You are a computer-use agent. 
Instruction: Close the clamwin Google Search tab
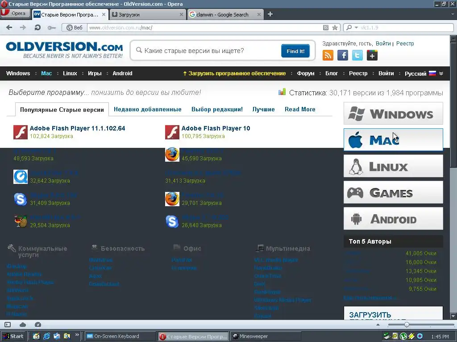pyautogui.click(x=259, y=14)
